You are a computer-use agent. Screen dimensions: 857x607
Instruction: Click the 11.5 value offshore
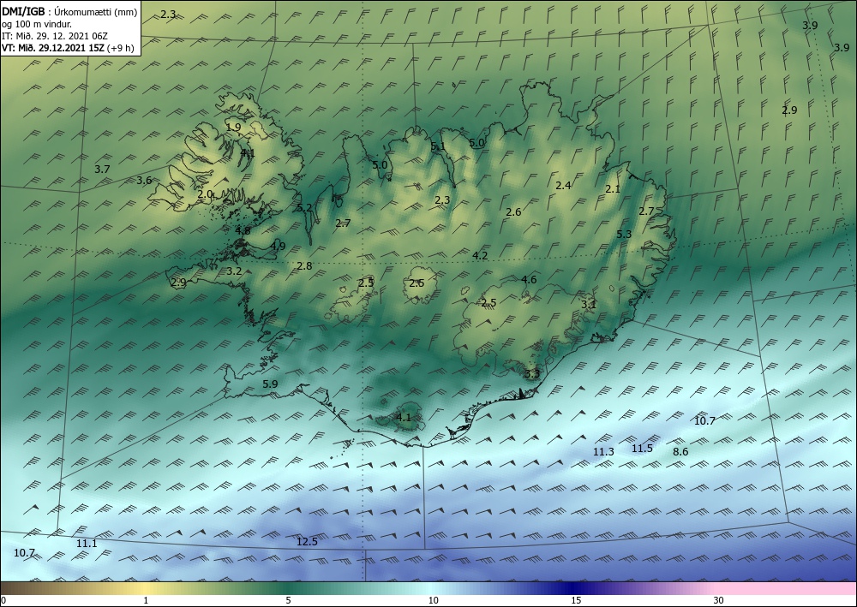(x=642, y=448)
